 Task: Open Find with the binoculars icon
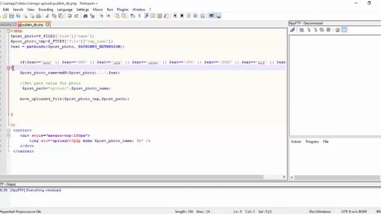tap(85, 16)
